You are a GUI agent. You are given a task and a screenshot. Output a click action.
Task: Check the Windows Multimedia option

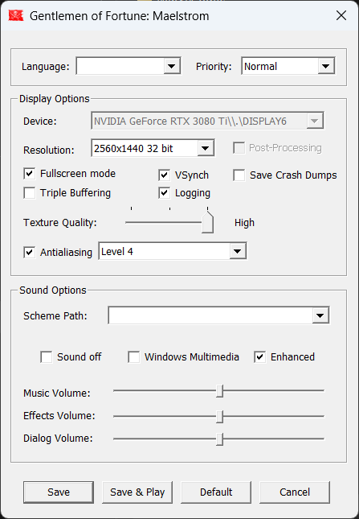pyautogui.click(x=134, y=357)
